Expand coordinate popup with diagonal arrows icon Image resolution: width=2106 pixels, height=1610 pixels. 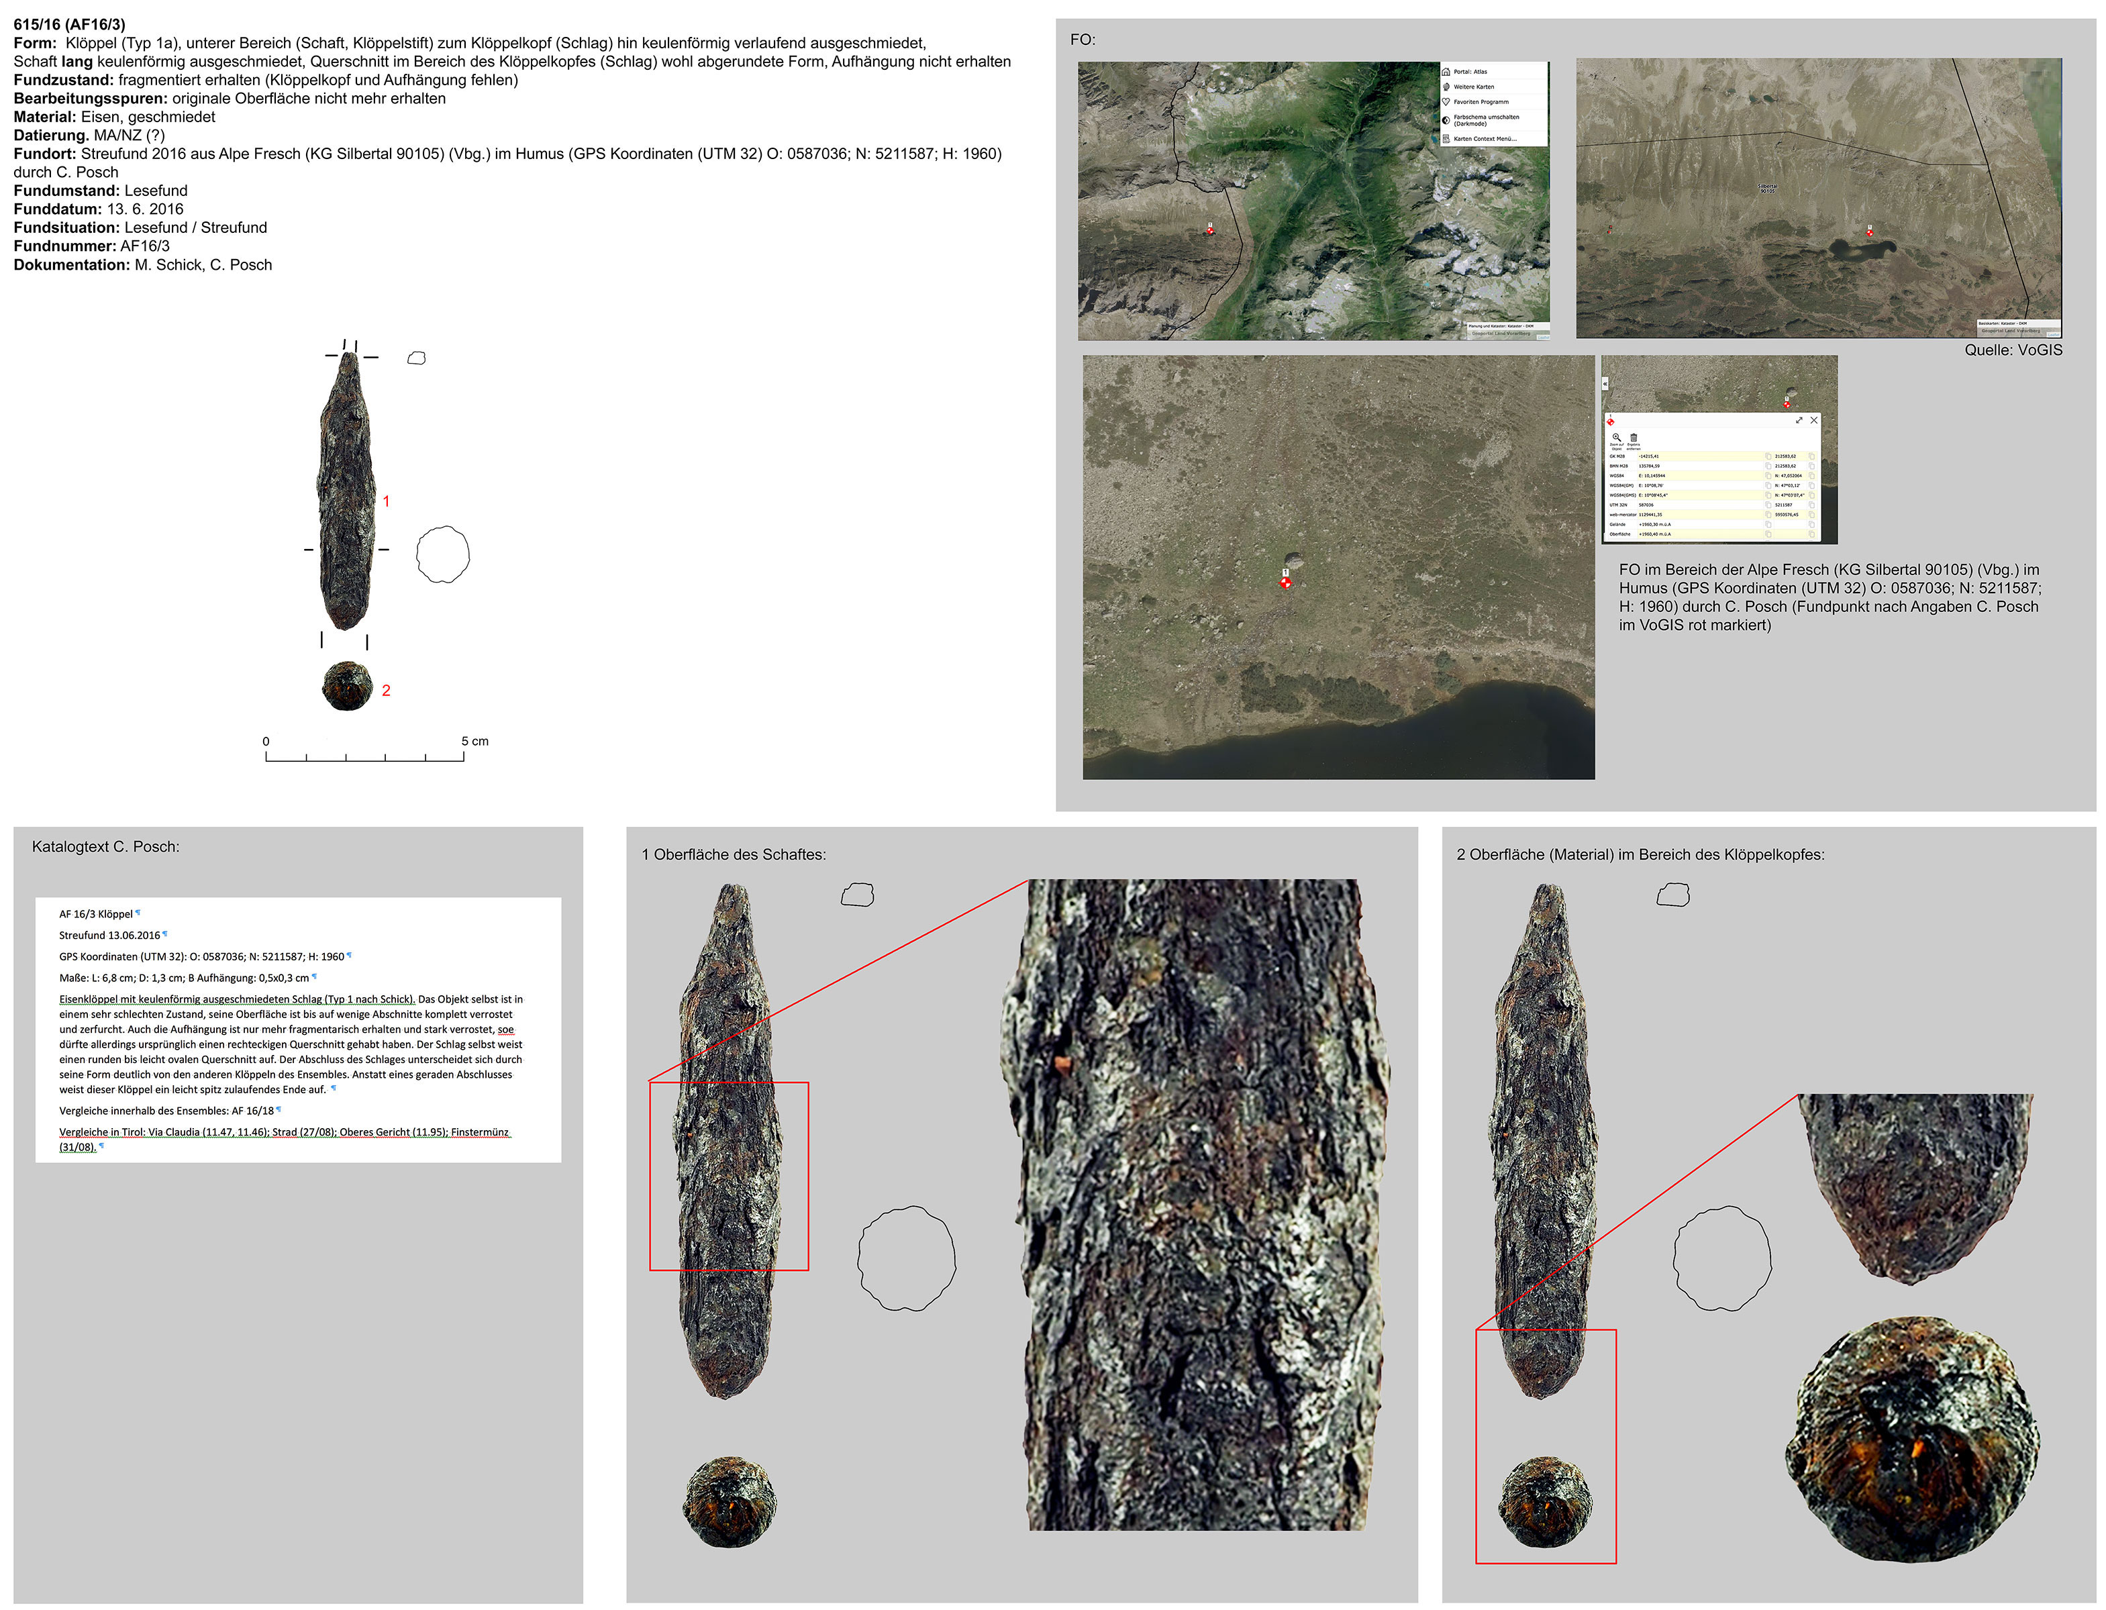click(x=1799, y=421)
